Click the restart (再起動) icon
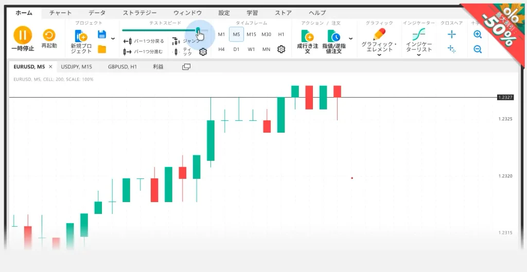 point(49,35)
